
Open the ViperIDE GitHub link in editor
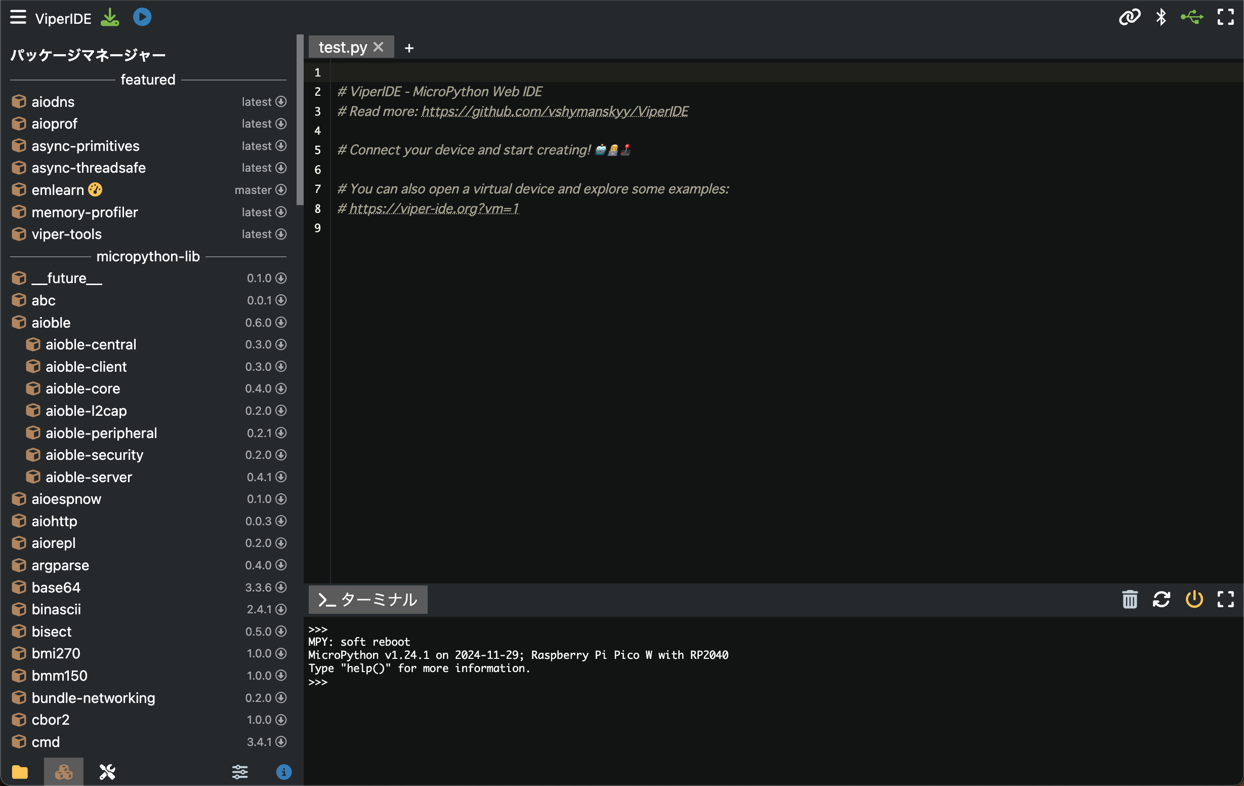[x=554, y=111]
